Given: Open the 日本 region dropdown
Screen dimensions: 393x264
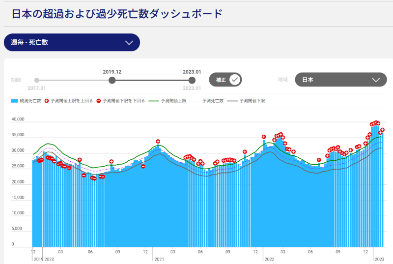Looking at the screenshot, I should [340, 80].
